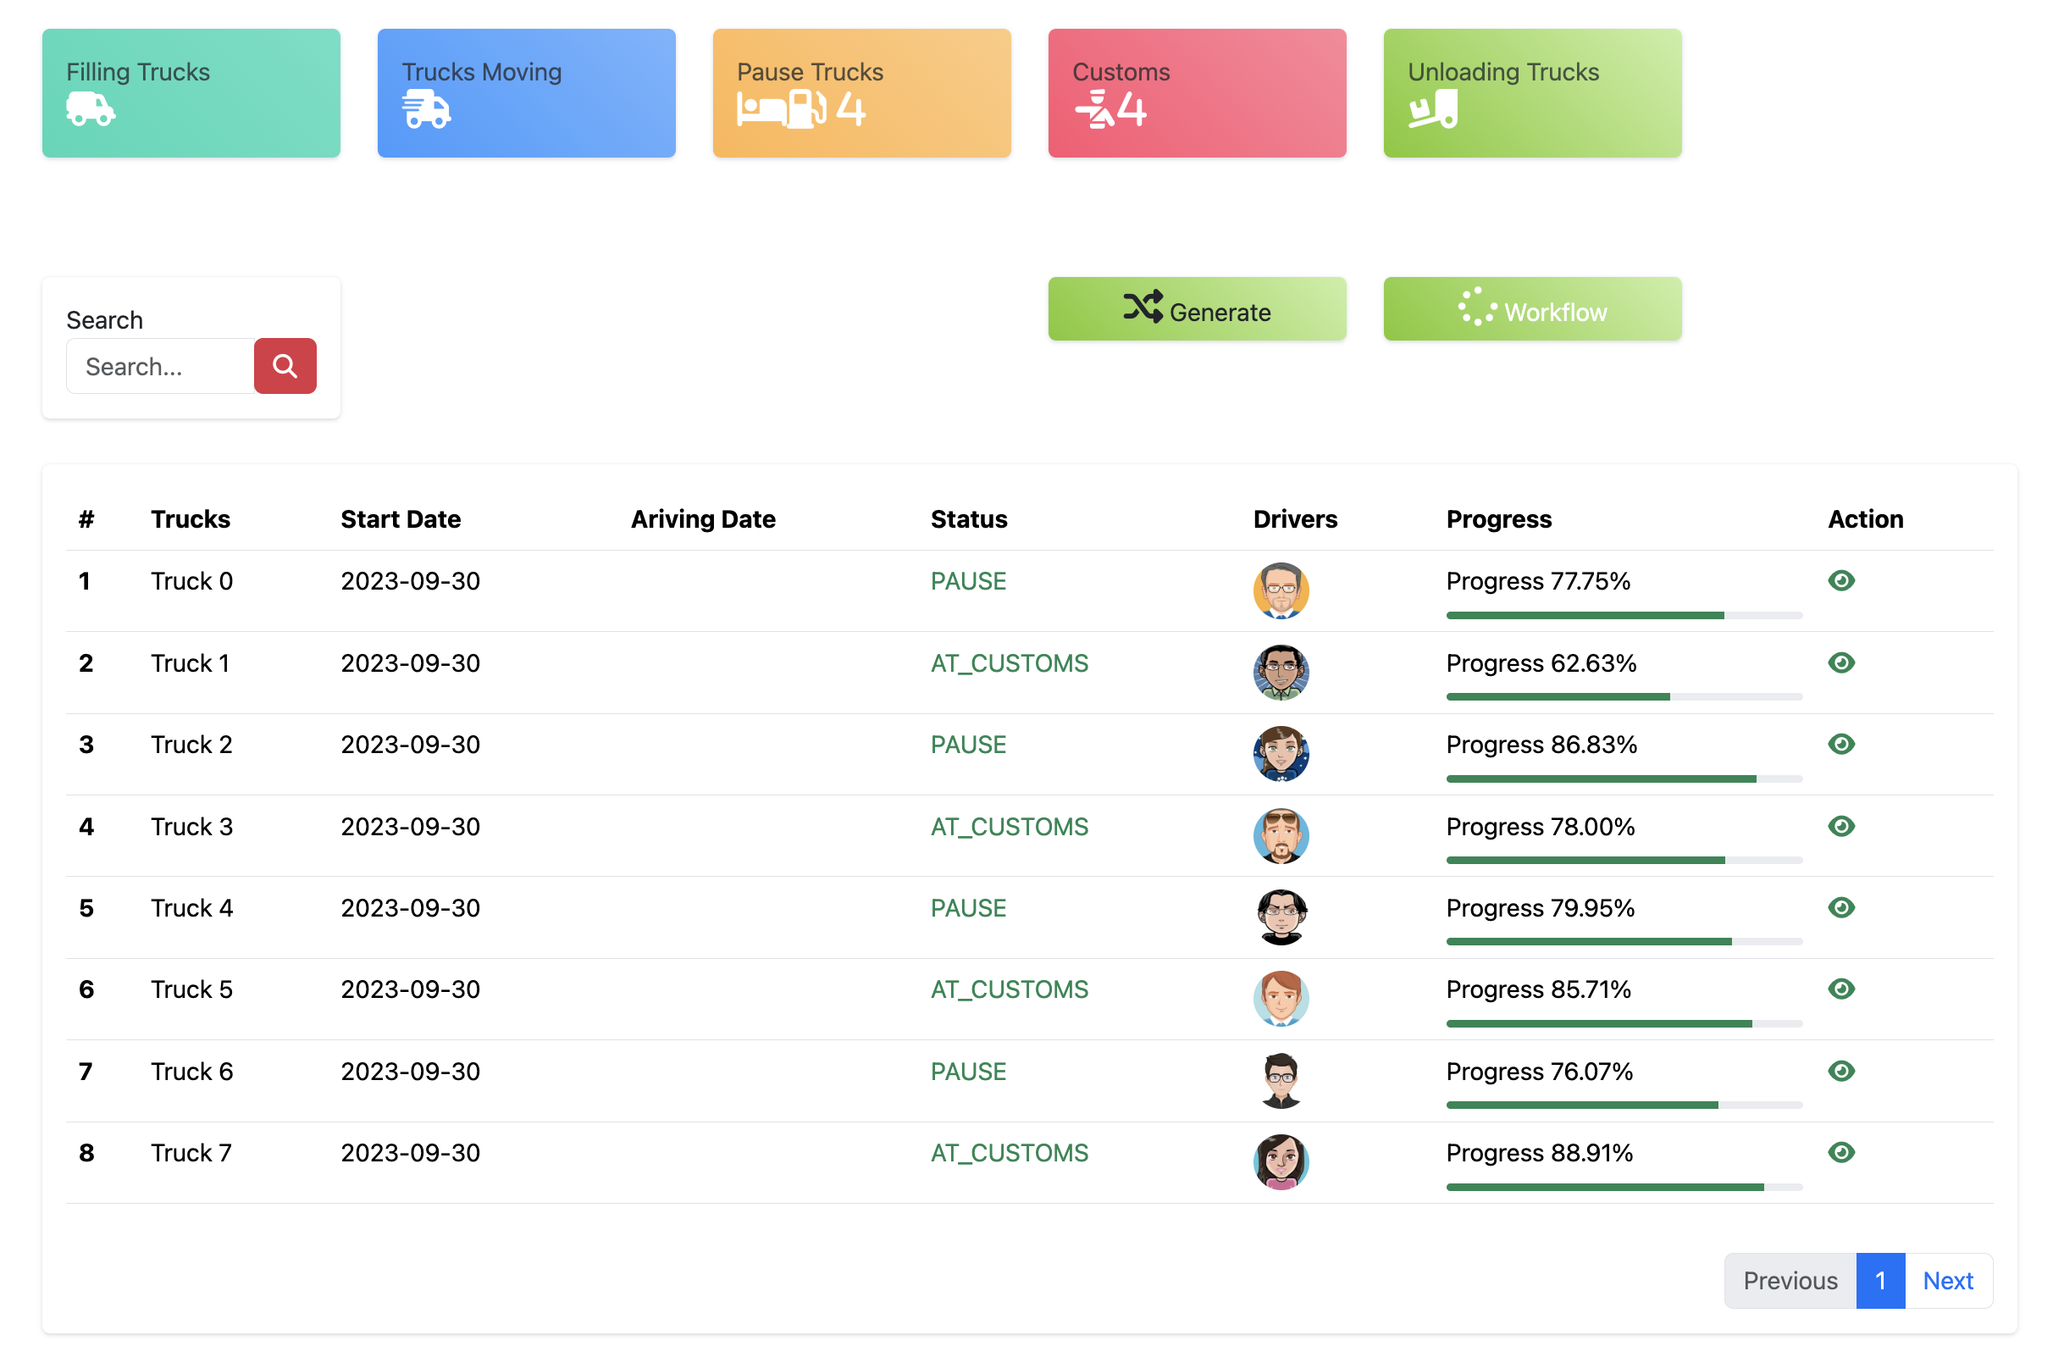This screenshot has width=2053, height=1352.
Task: Click the Customs officer icon
Action: (1094, 109)
